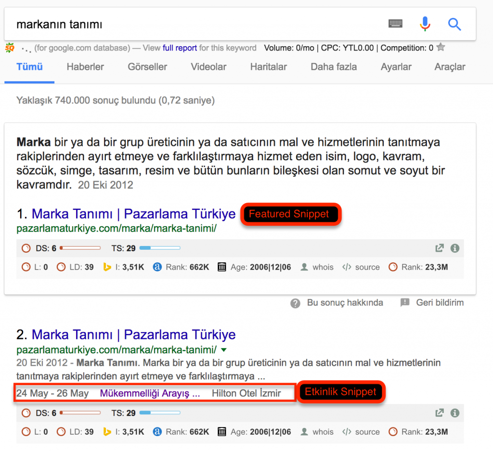Switch to the 'Görseller' tab
The height and width of the screenshot is (451, 493).
147,67
